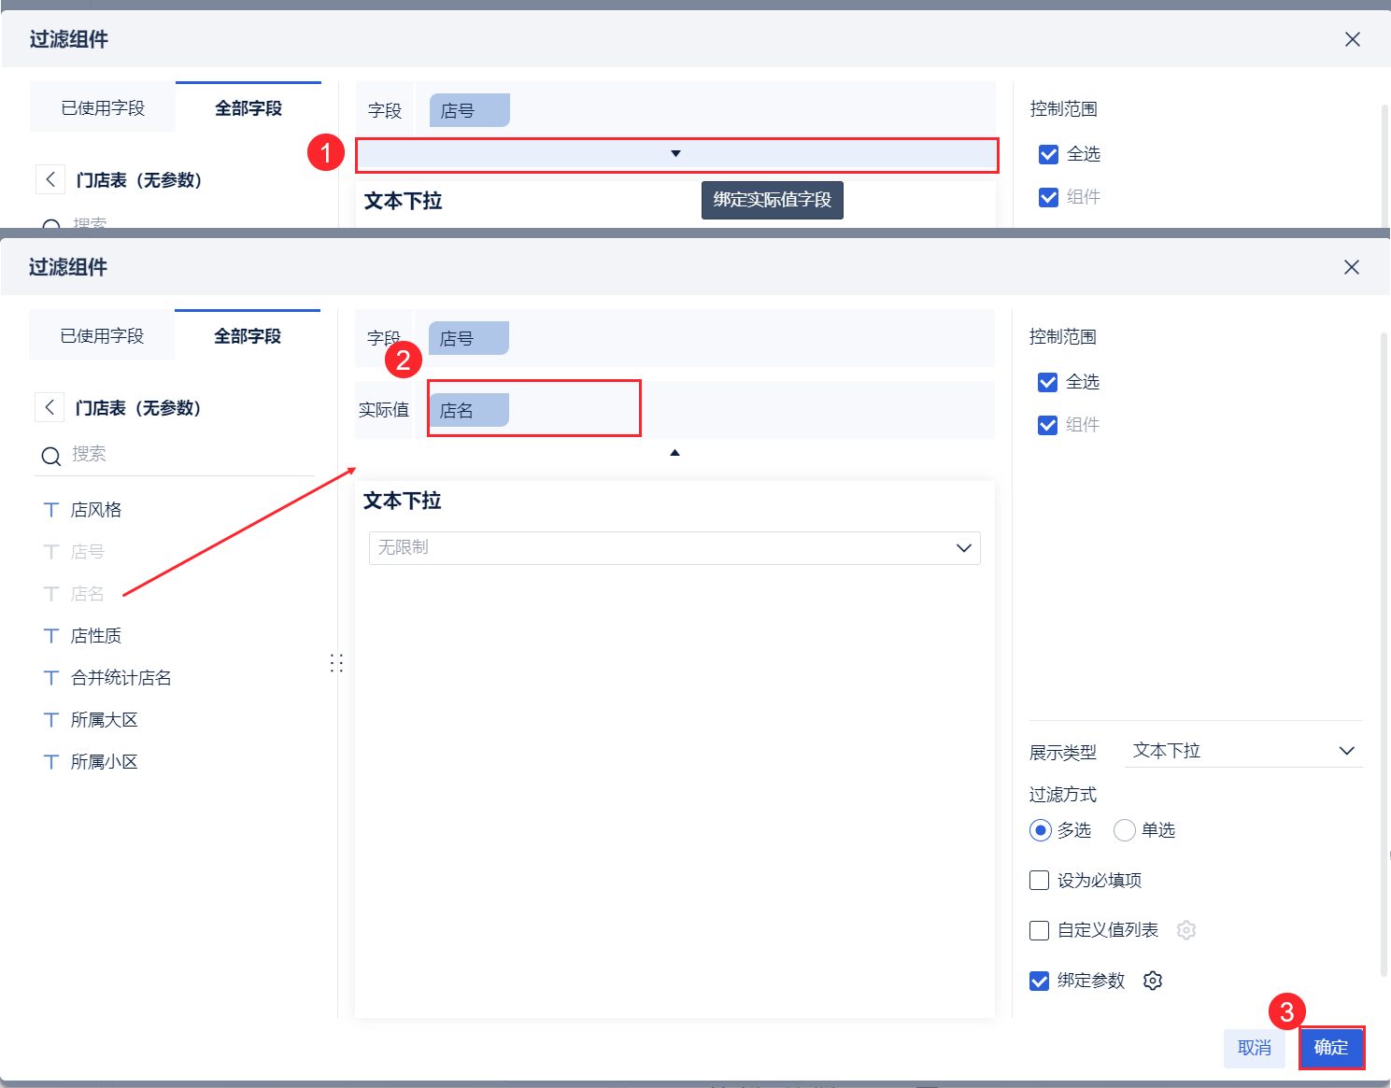Click the text-type icon beside 所属小区
1391x1088 pixels.
coord(51,761)
